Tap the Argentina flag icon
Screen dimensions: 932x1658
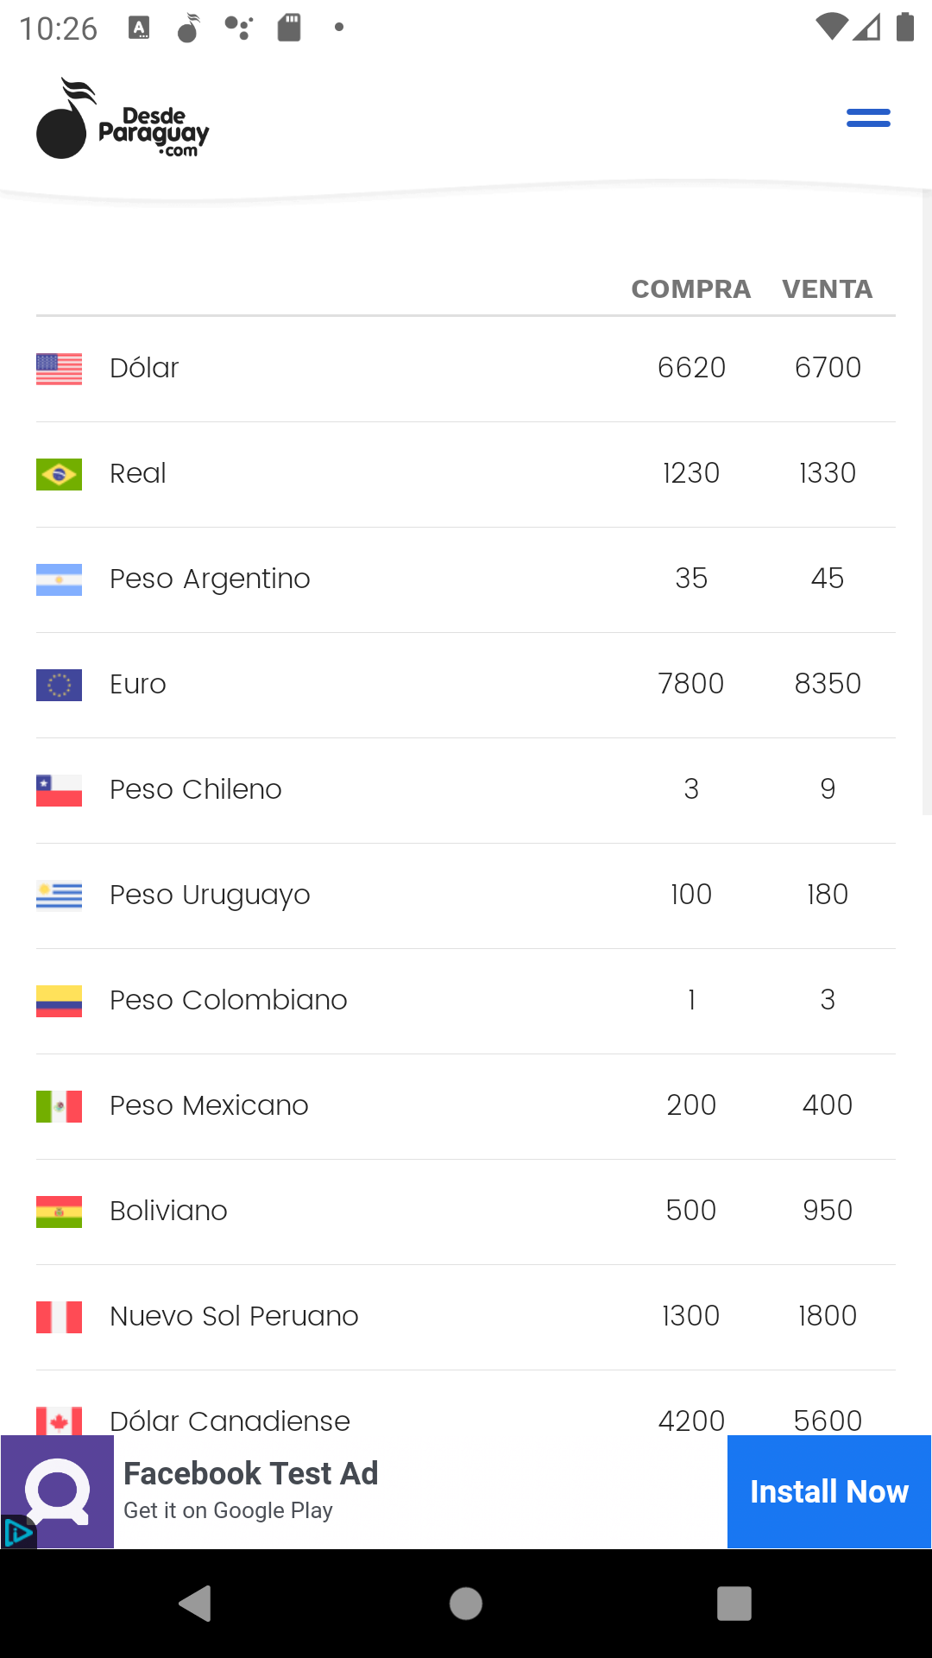(x=59, y=579)
